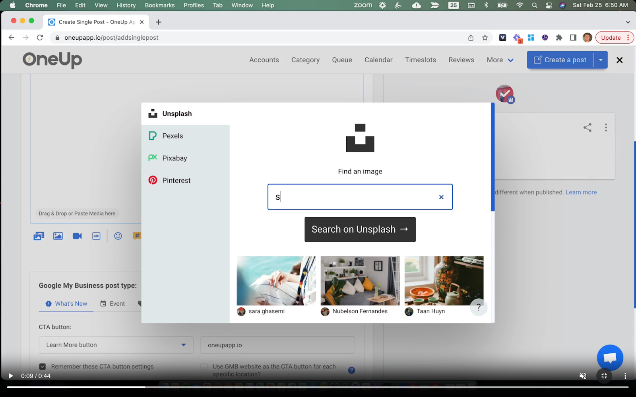Screen dimensions: 636x397
Task: Unmute the video audio
Action: 583,376
